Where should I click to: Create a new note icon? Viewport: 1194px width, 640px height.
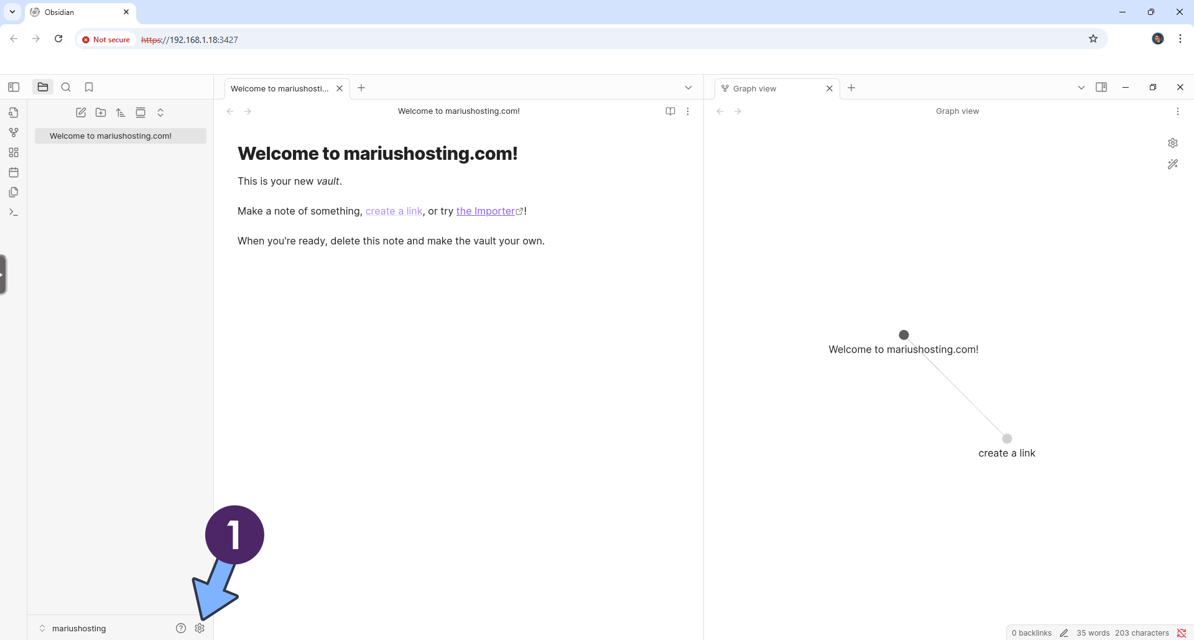click(x=81, y=113)
